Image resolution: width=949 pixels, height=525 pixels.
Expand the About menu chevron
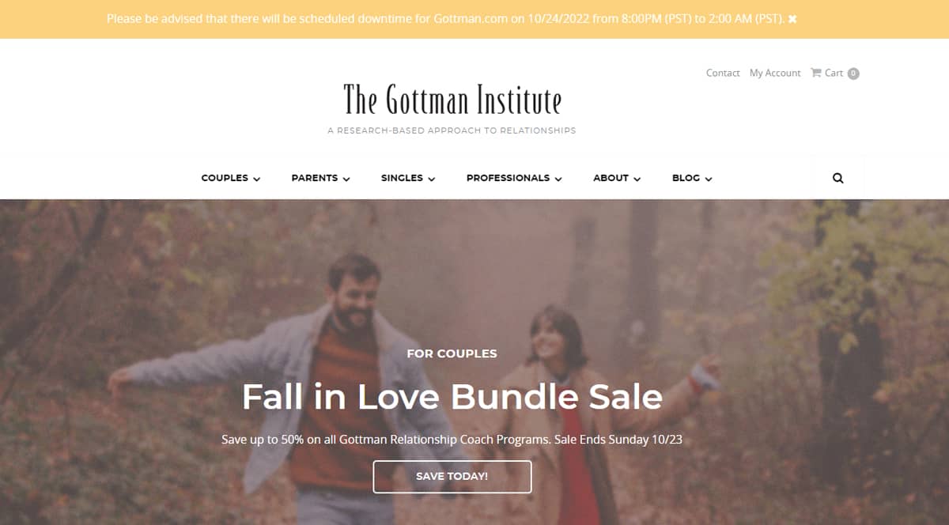click(x=637, y=179)
